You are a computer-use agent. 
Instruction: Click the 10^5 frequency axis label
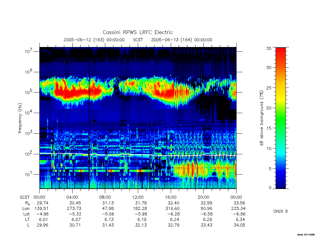[29, 92]
